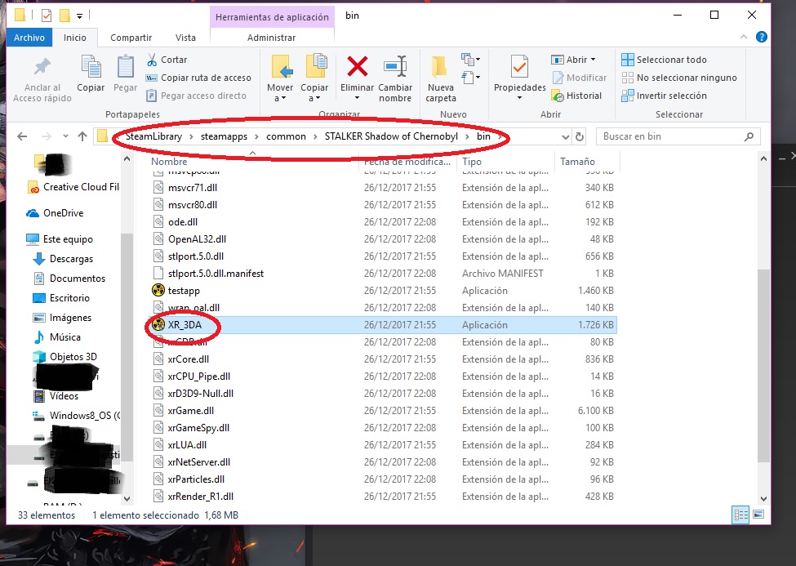Image resolution: width=796 pixels, height=566 pixels.
Task: Click the up-one-level arrow
Action: point(82,136)
